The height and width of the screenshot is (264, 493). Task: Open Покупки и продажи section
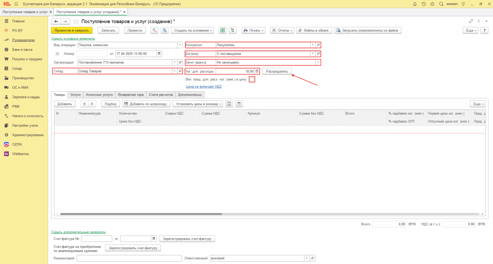27,59
